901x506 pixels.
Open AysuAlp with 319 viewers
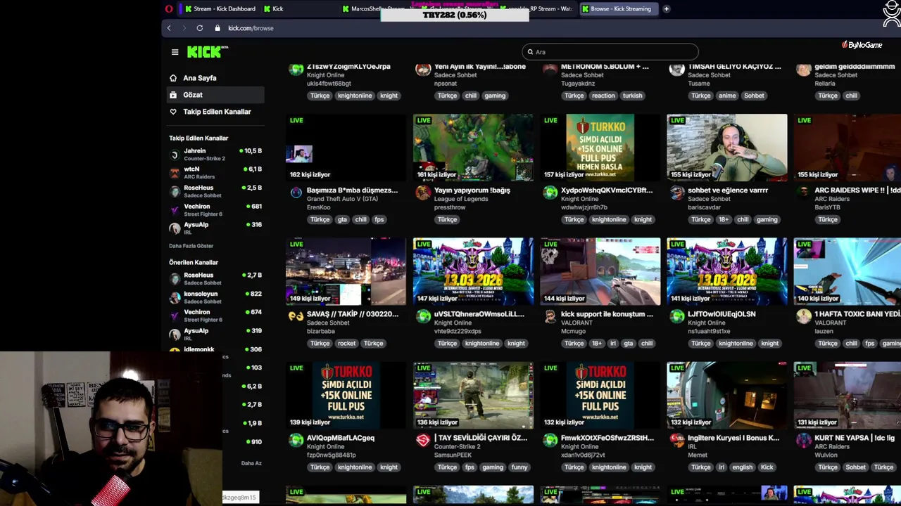(x=215, y=334)
